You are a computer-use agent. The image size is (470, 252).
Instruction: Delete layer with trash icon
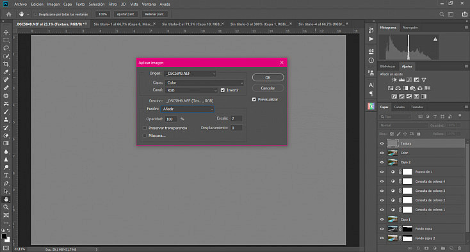460,248
